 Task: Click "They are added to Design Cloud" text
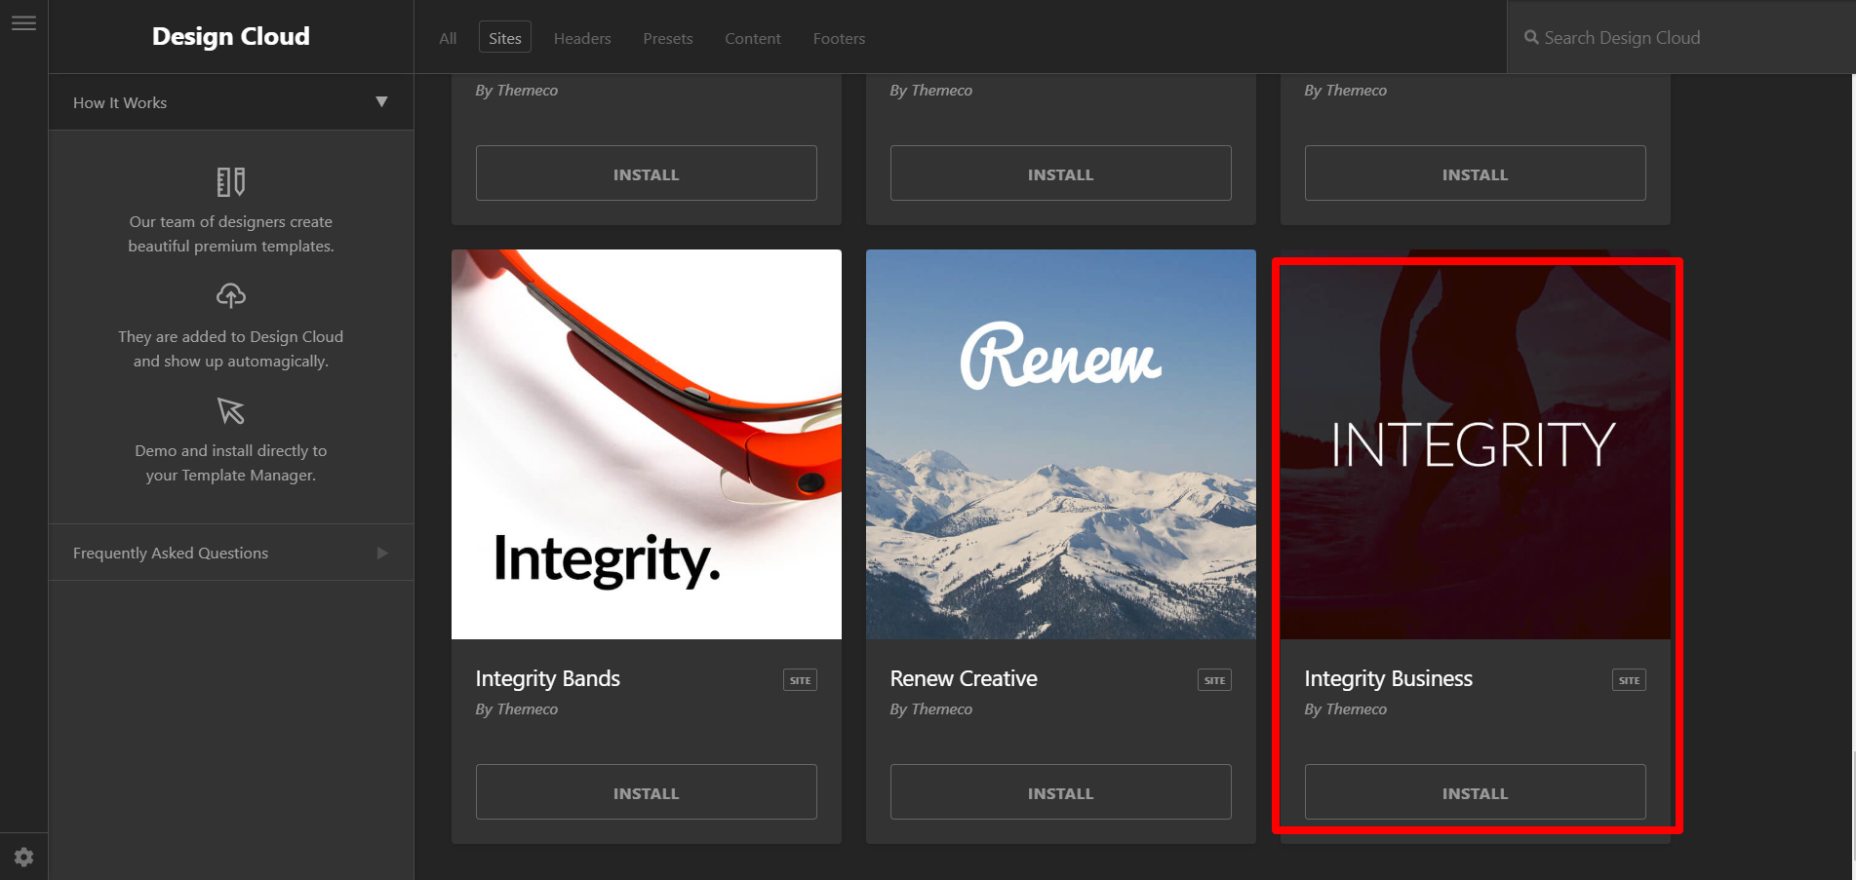(231, 337)
